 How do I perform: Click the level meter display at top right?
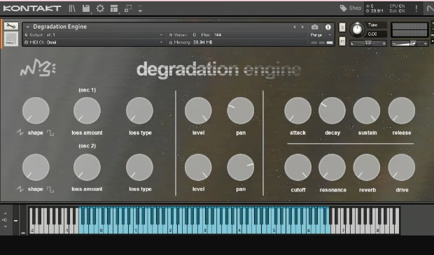tap(409, 30)
